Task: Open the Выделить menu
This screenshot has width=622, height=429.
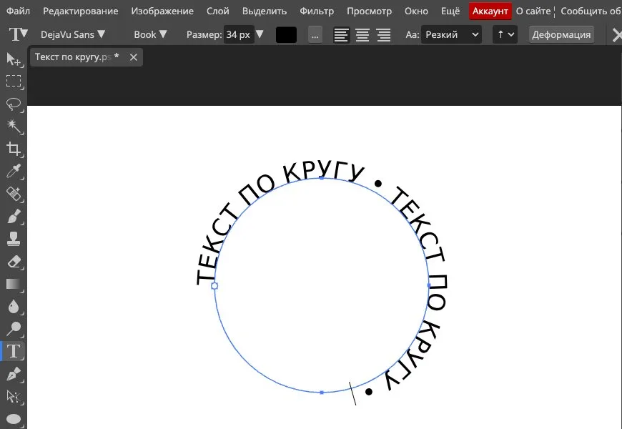Action: point(265,11)
